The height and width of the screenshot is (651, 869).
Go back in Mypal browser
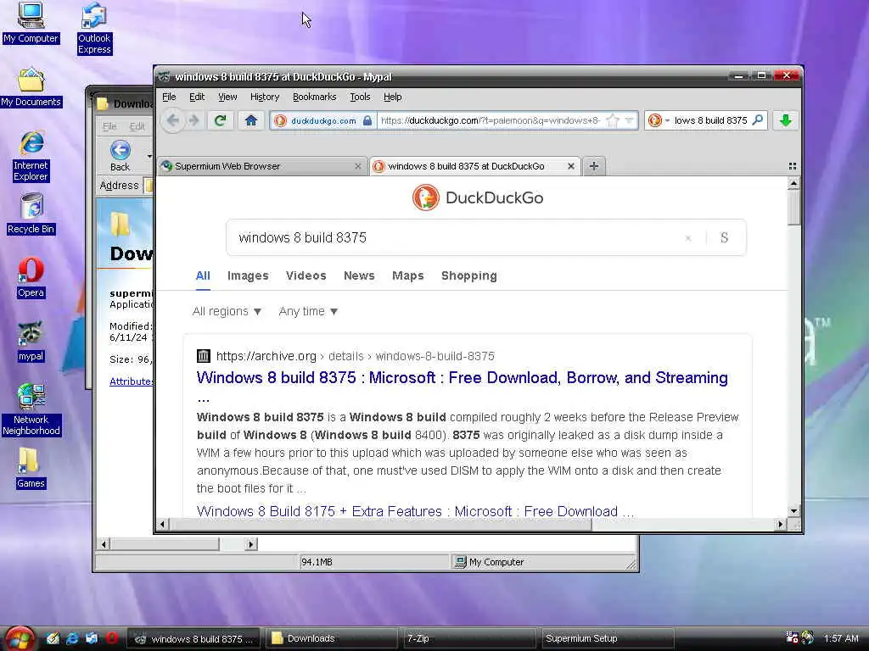click(173, 120)
